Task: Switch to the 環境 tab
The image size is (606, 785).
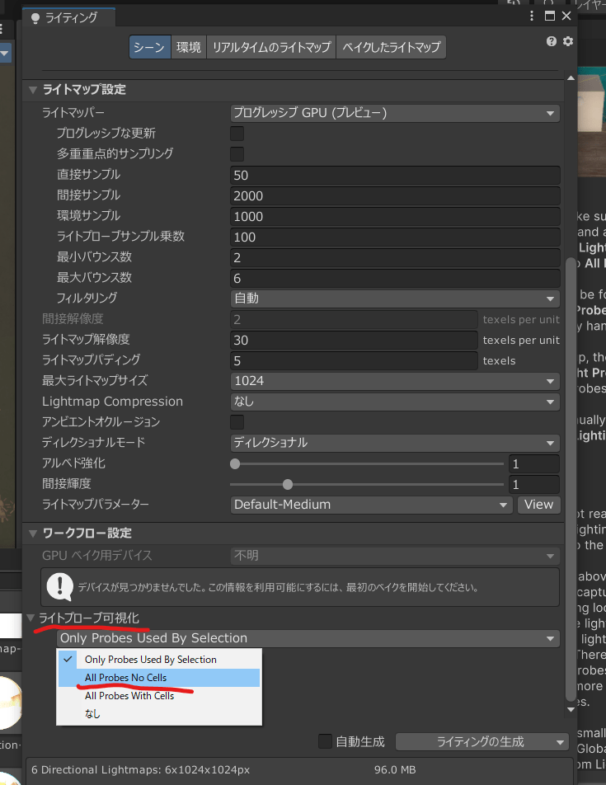Action: 188,47
